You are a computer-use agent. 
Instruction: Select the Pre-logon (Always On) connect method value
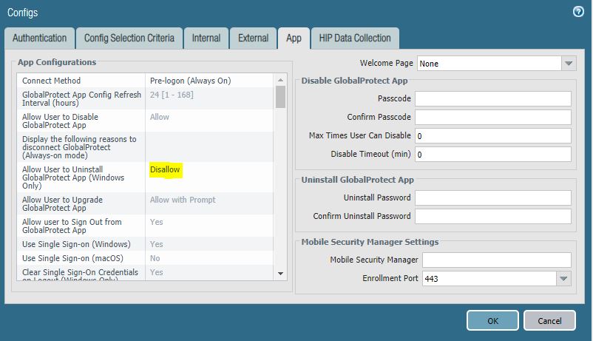[x=190, y=81]
